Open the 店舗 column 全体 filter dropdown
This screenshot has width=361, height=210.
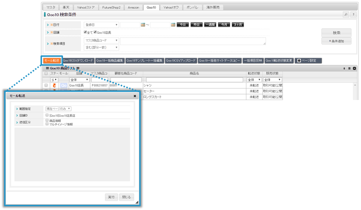(x=80, y=80)
